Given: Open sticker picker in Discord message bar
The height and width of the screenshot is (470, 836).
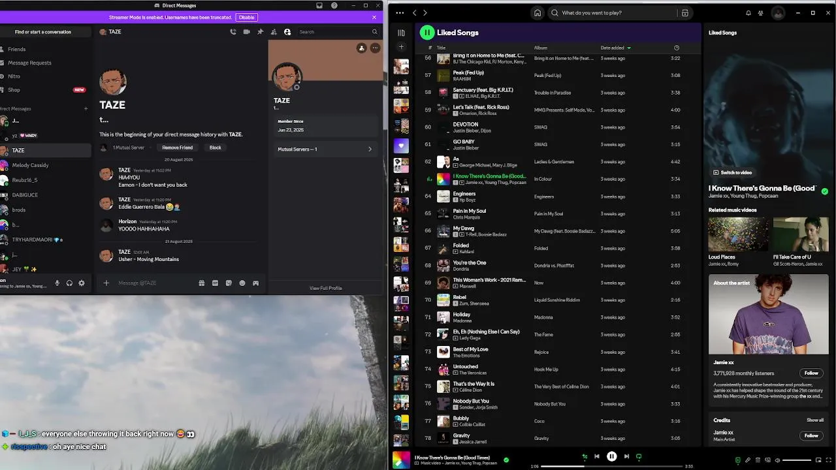Looking at the screenshot, I should tap(229, 283).
